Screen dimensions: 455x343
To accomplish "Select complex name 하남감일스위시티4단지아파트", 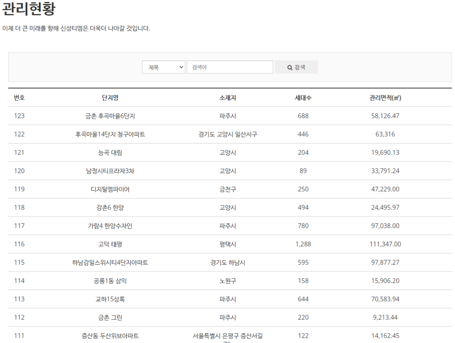I will (110, 262).
